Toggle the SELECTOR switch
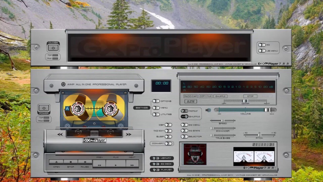The image size is (323, 182). 184,136
